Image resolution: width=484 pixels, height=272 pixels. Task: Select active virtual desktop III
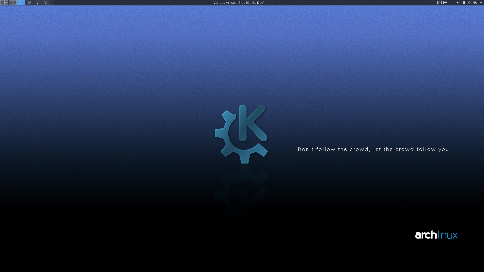pyautogui.click(x=21, y=3)
